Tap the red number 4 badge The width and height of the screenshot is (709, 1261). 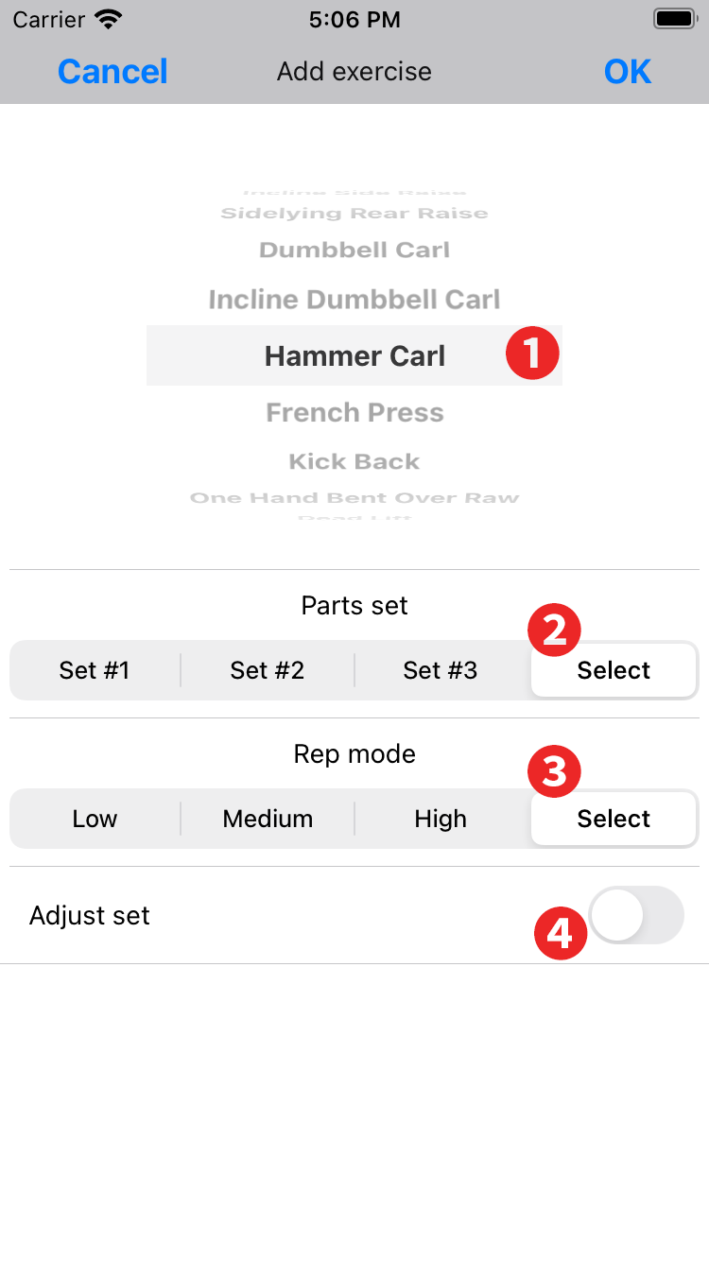[561, 934]
